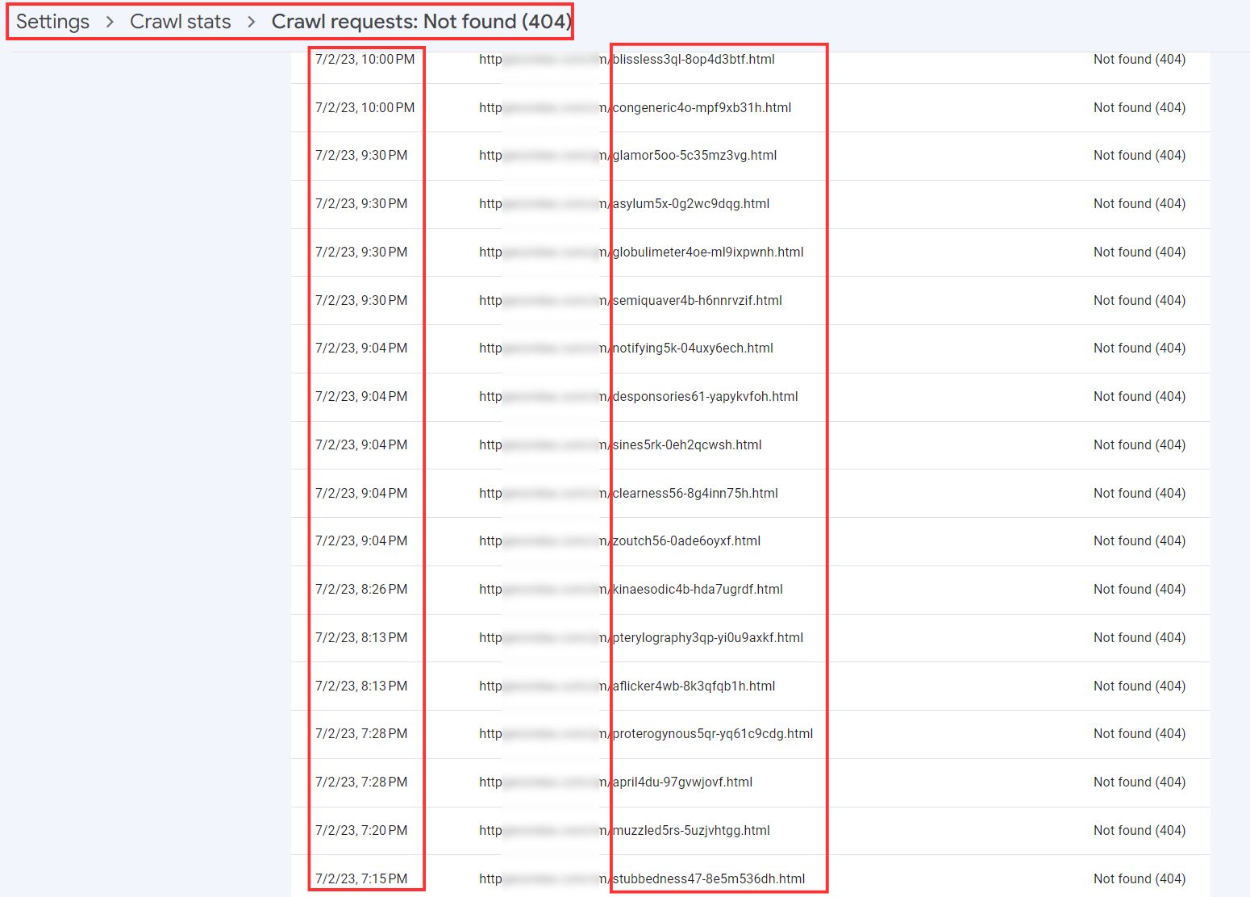Screen dimensions: 1250x897
Task: Click the chevron after Crawl stats breadcrumb
Action: click(x=252, y=22)
